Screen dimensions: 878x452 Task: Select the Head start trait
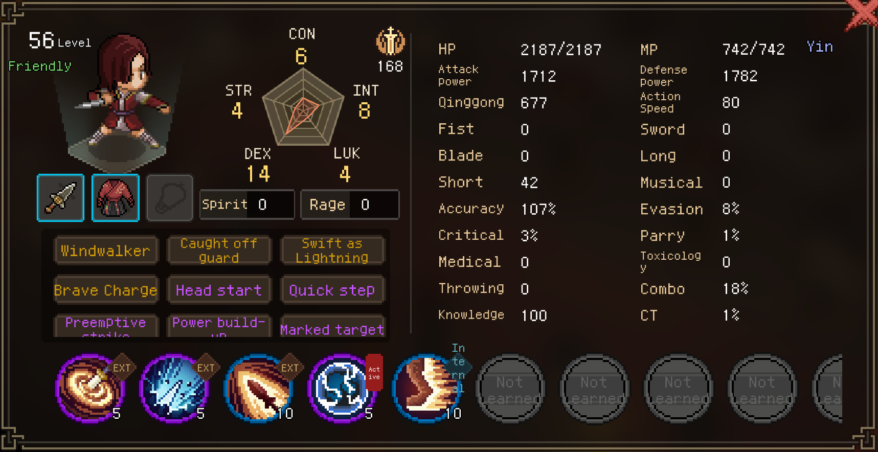pos(219,290)
